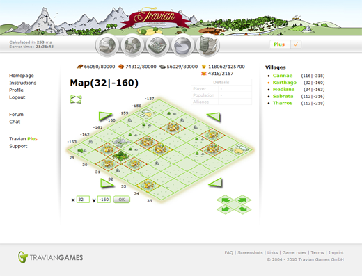Image resolution: width=362 pixels, height=276 pixels.
Task: Open the statistics pie chart icon
Action: [183, 45]
